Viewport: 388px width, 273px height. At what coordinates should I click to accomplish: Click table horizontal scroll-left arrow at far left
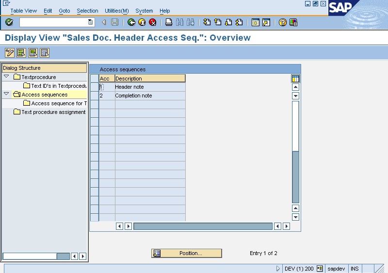119,226
